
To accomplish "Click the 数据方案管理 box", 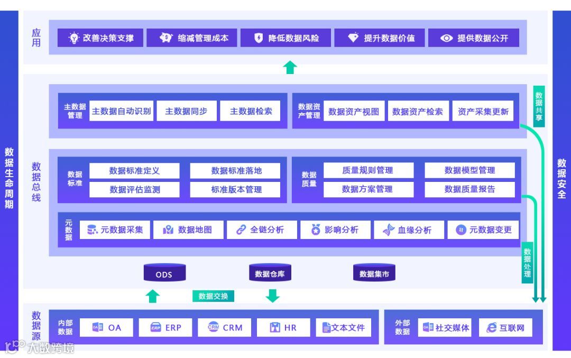I will [369, 189].
